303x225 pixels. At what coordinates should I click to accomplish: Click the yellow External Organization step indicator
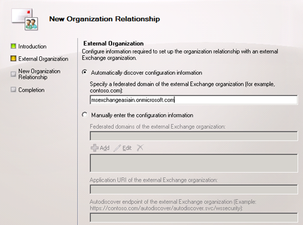pos(13,59)
